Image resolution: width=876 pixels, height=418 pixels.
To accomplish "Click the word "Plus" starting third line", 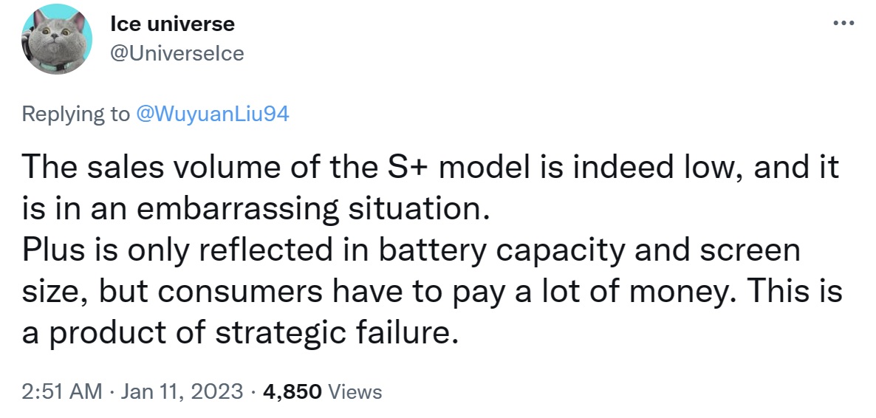I will tap(49, 250).
